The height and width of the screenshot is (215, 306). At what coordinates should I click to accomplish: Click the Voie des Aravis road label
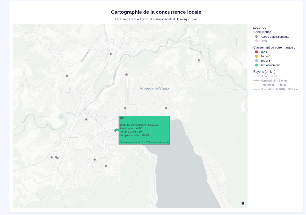[196, 52]
